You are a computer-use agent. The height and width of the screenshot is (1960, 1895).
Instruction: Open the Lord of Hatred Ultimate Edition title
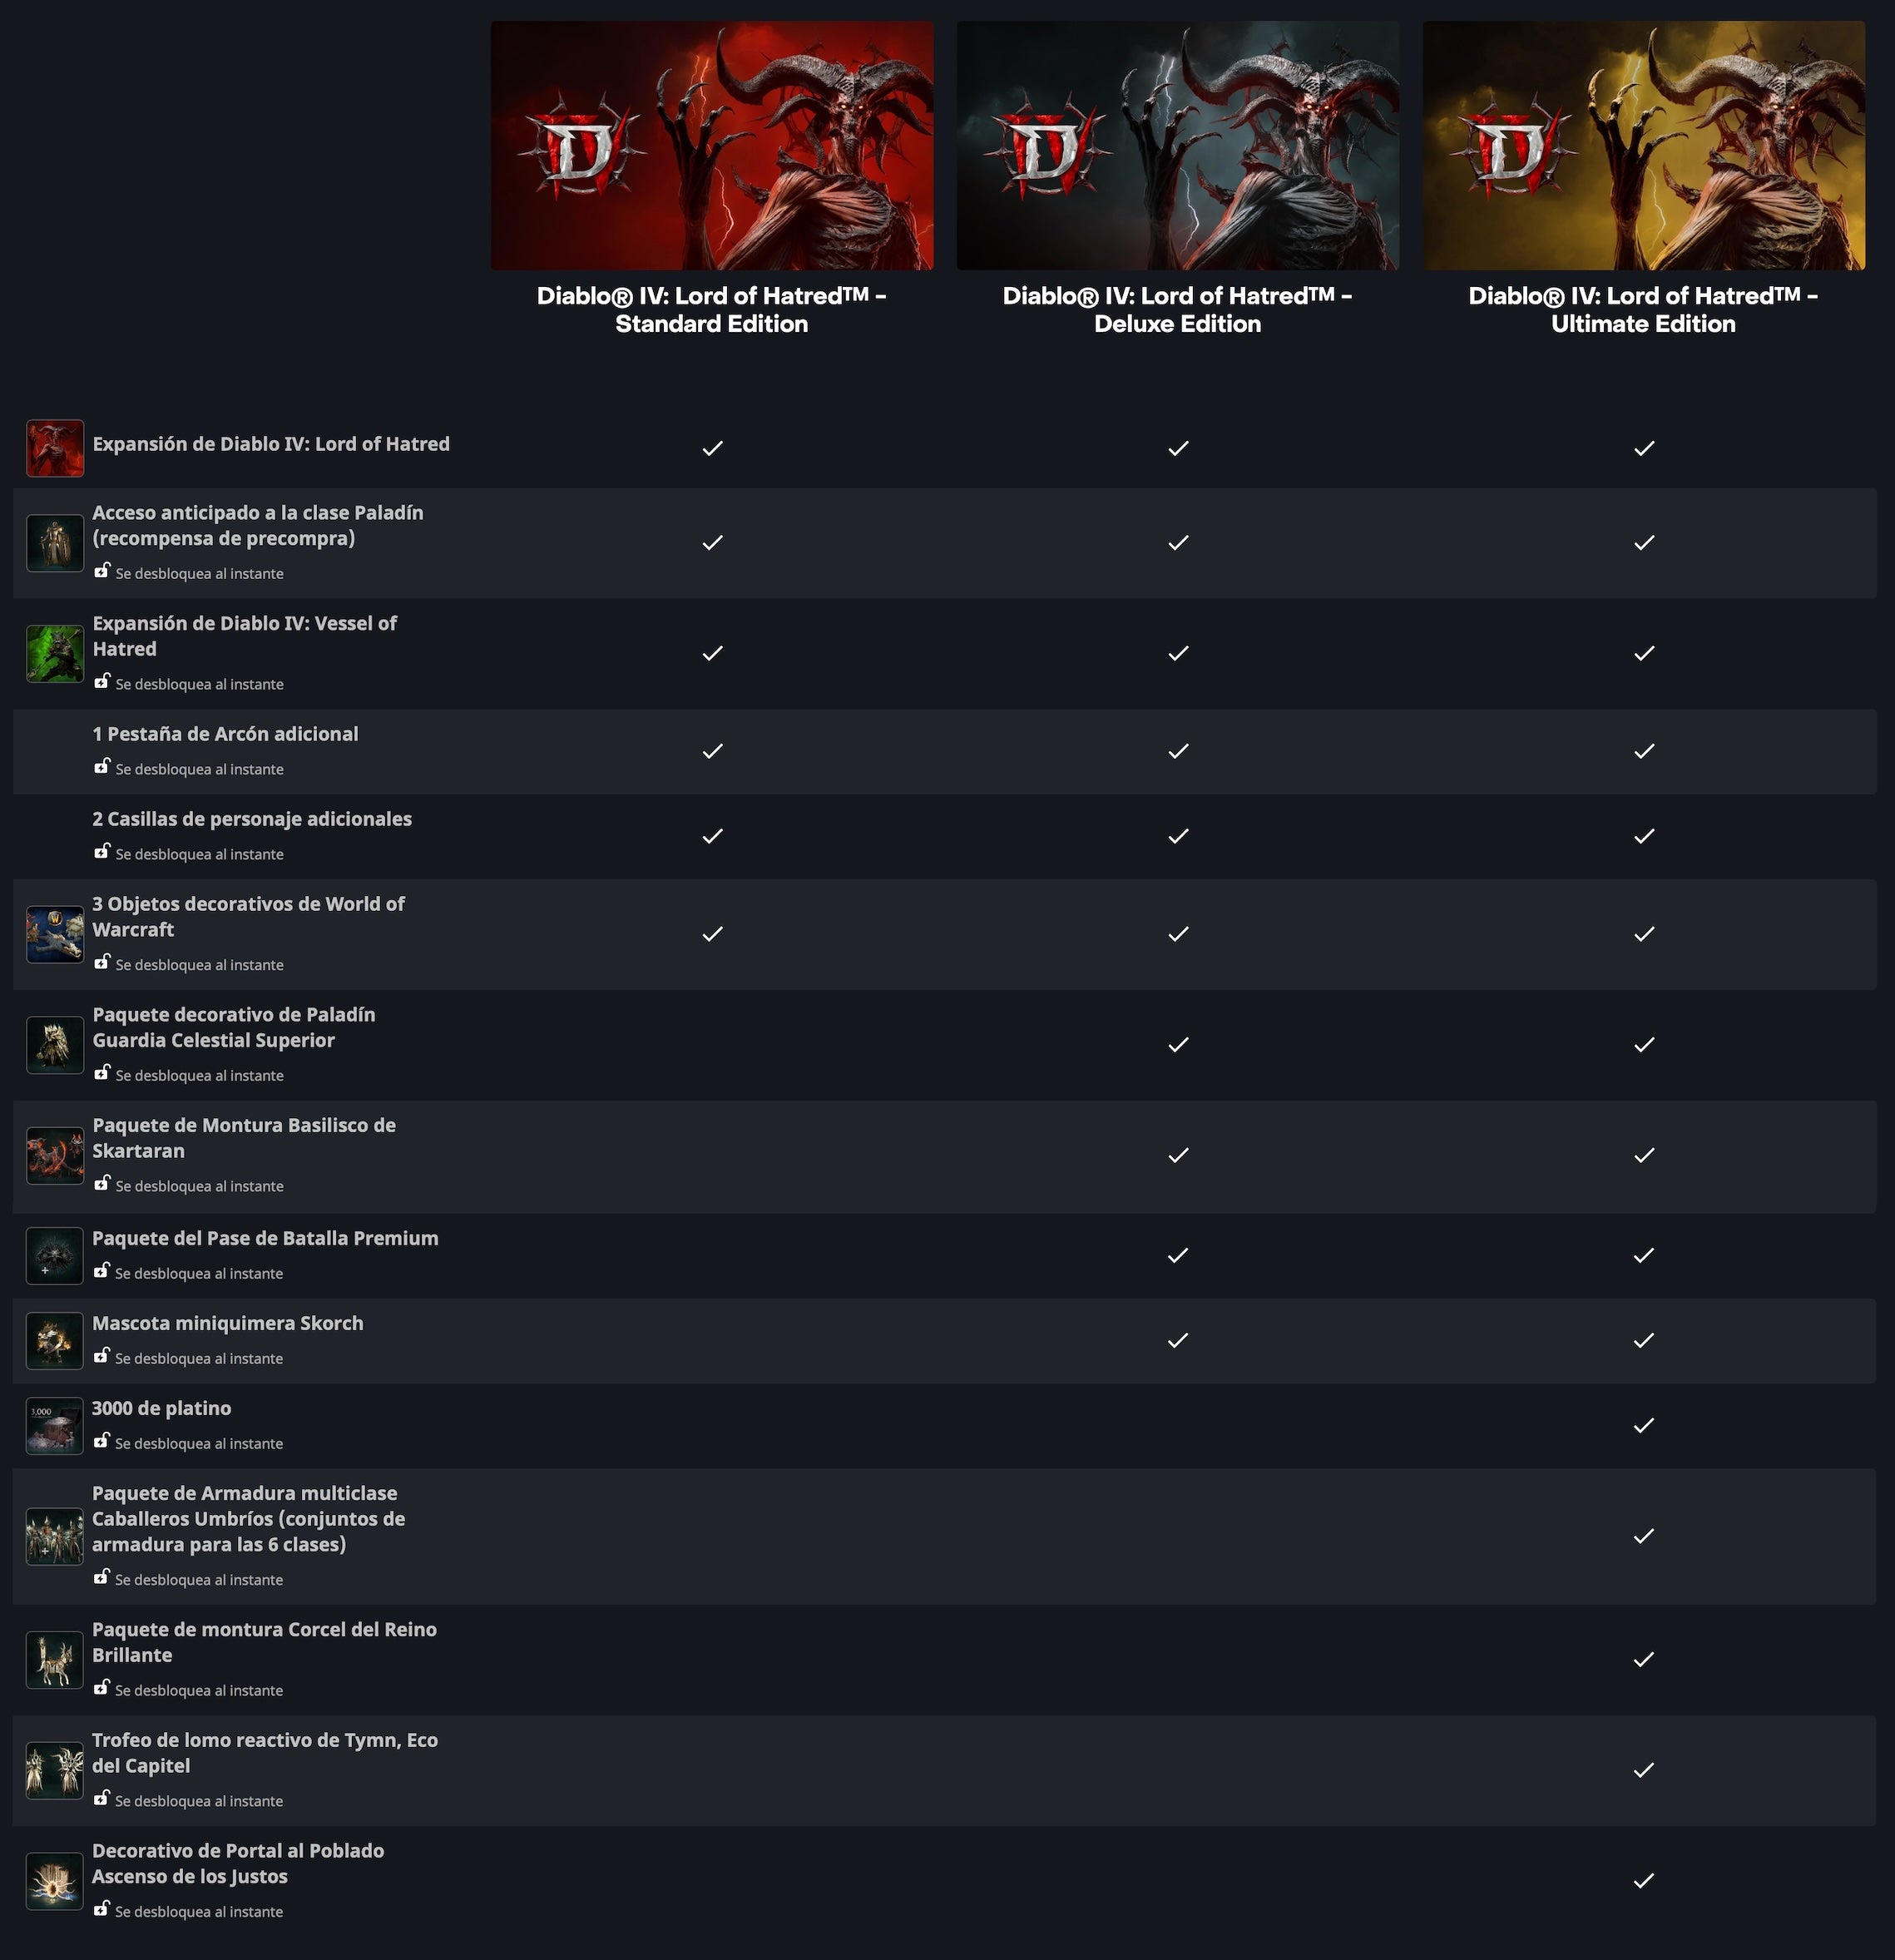pos(1644,310)
